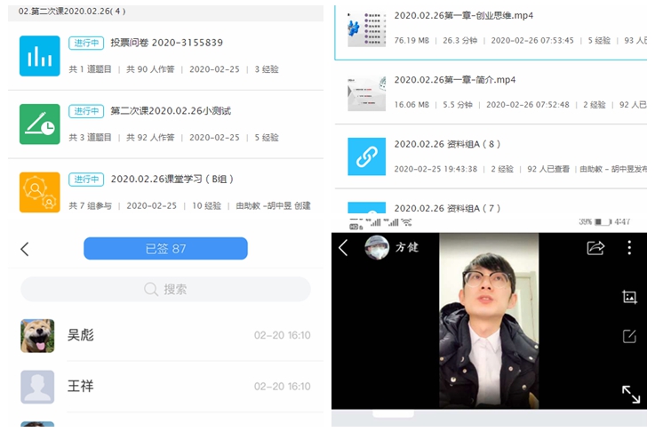This screenshot has height=432, width=655.
Task: Click 由助教 -胡中昱 创建 text
Action: click(x=273, y=205)
